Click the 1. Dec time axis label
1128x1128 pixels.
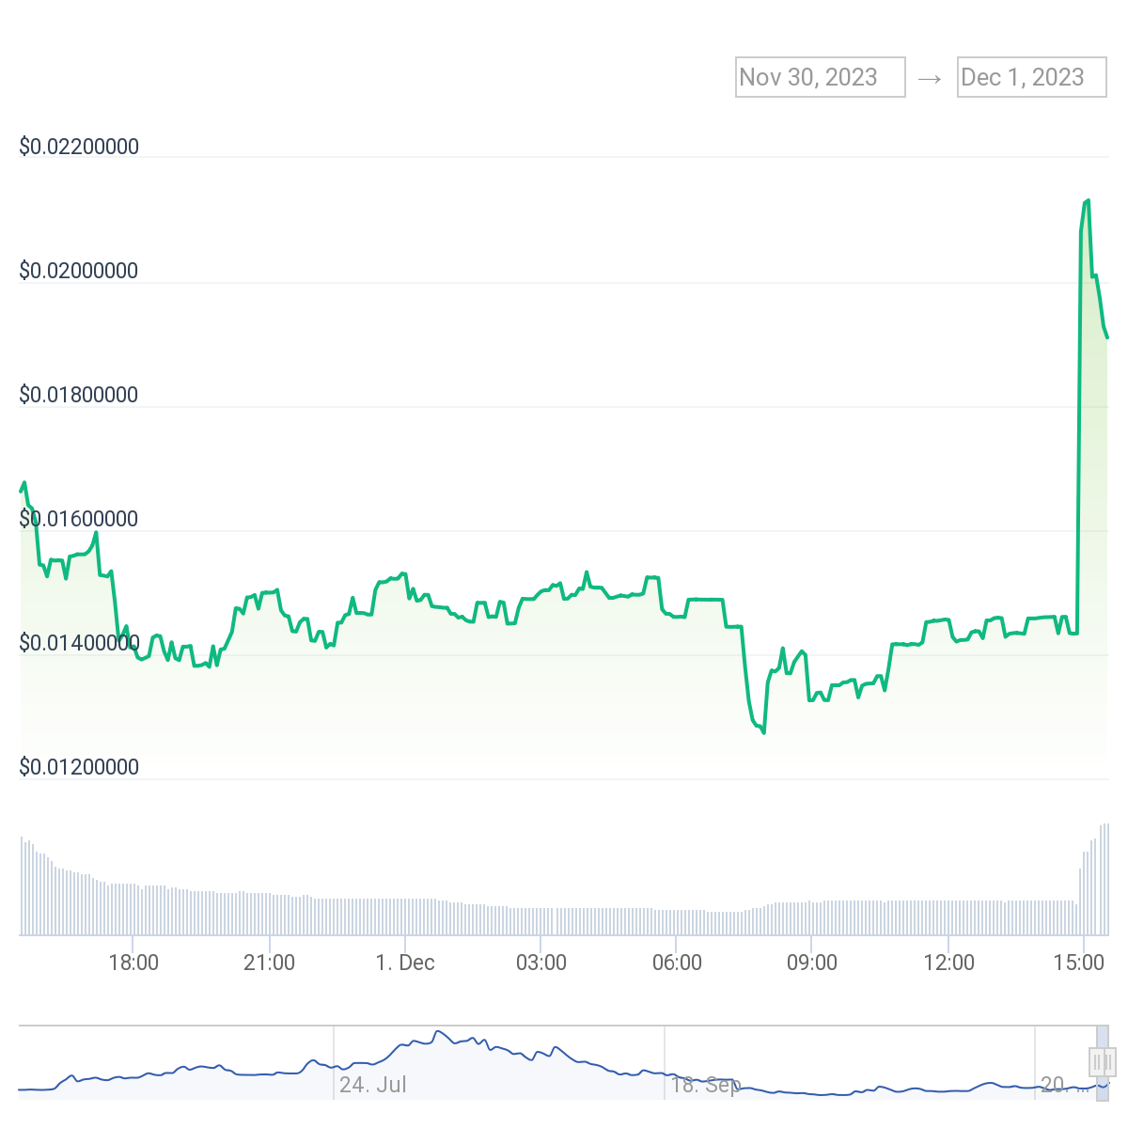405,963
